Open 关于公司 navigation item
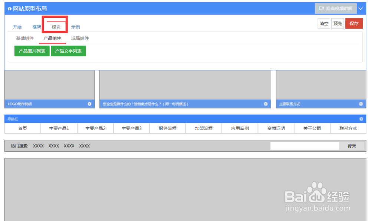 coord(312,128)
